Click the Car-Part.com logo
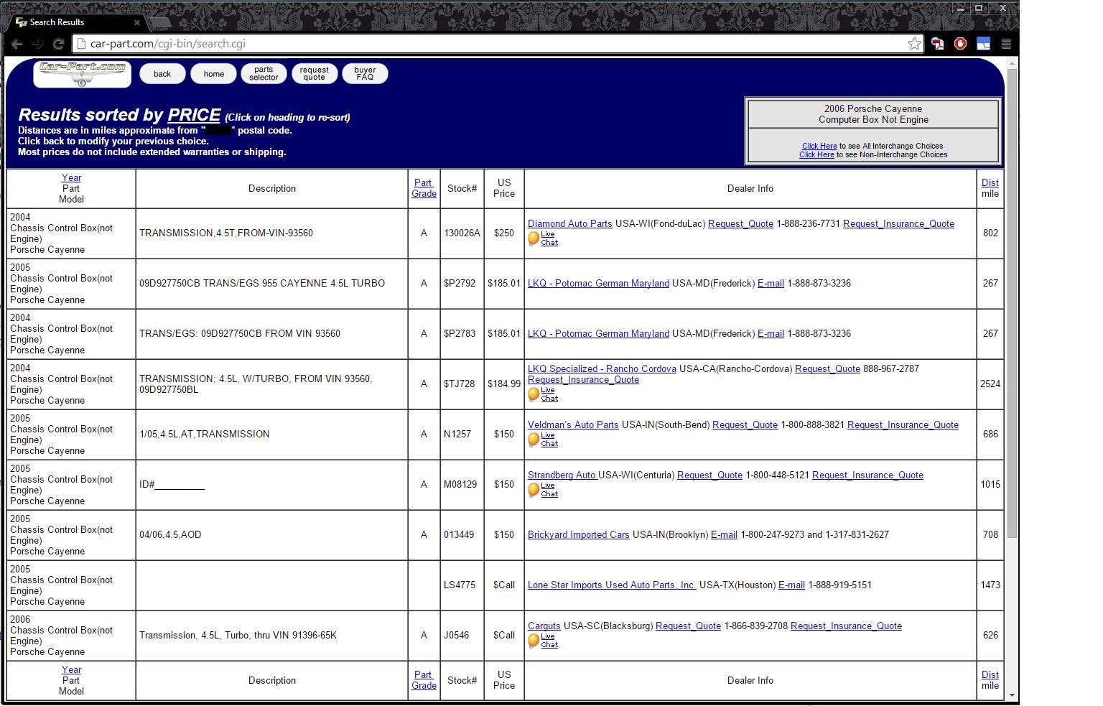1103x706 pixels. (83, 73)
